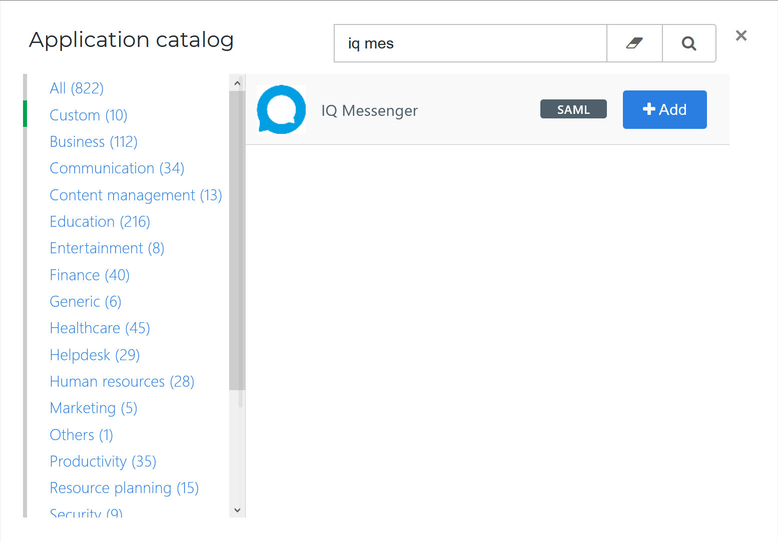The height and width of the screenshot is (542, 778).
Task: Open Content management (13) category
Action: tap(136, 195)
